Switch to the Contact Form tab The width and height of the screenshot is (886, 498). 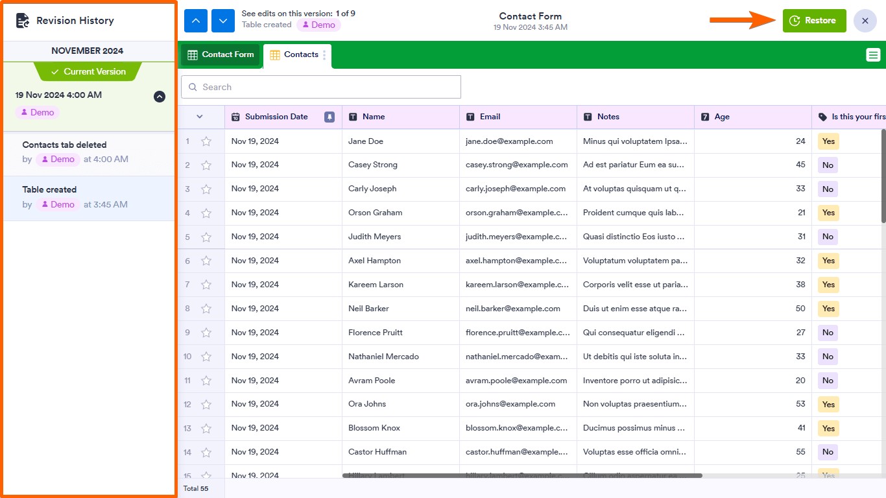pos(221,55)
